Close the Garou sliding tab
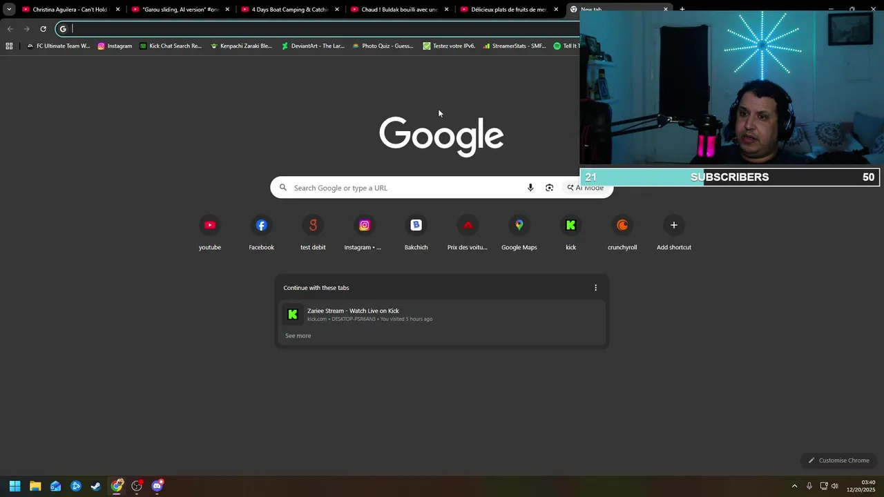Viewport: 884px width, 497px height. (x=227, y=10)
